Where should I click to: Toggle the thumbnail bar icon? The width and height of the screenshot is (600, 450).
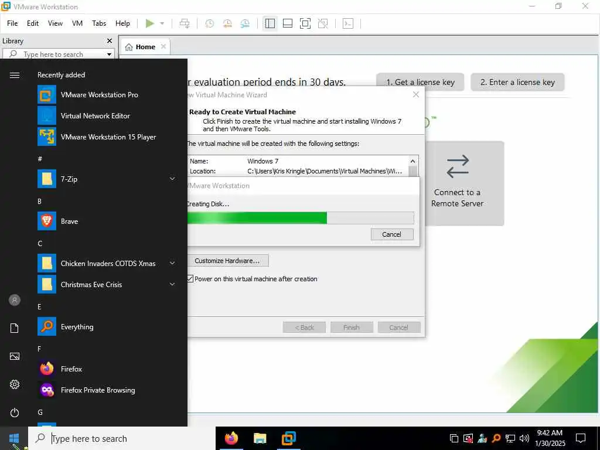tap(287, 23)
